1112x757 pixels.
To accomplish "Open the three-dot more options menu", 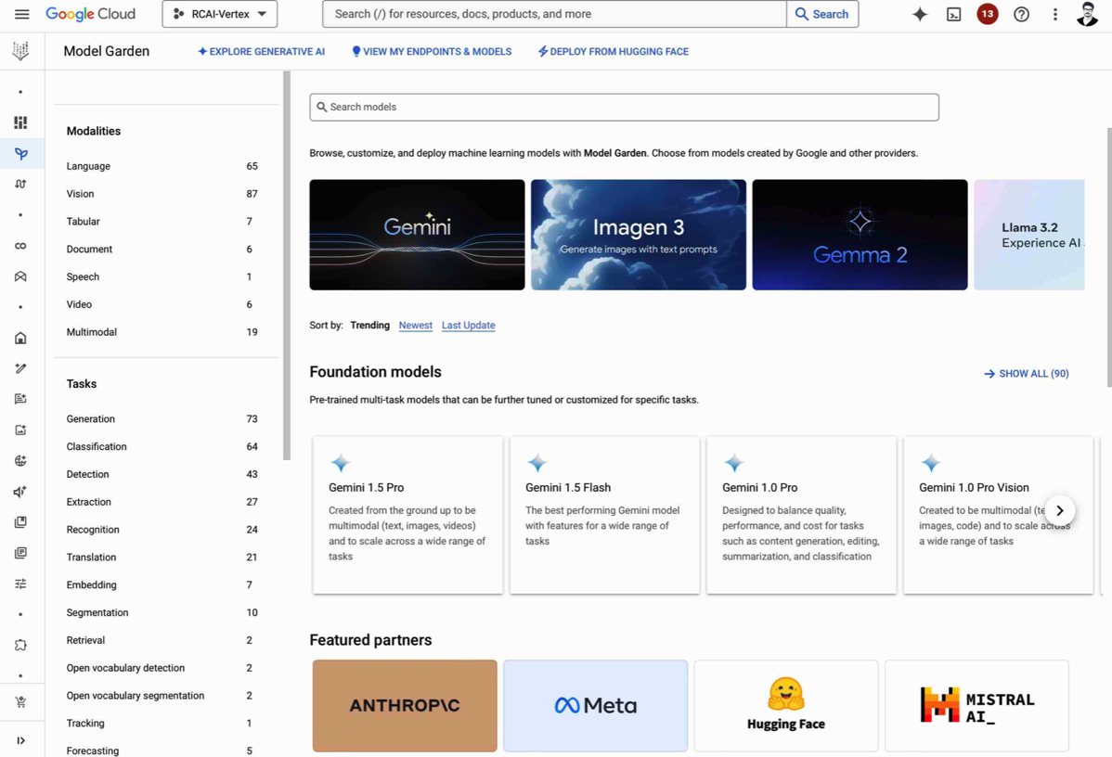I will click(1054, 14).
